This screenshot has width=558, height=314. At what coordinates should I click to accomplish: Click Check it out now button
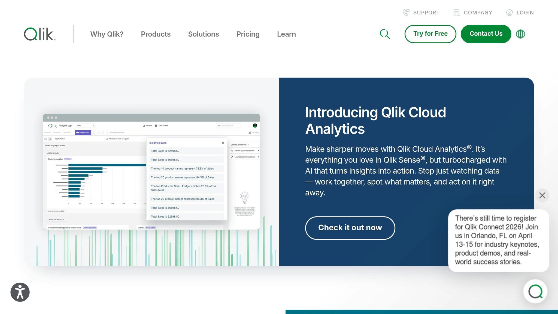tap(350, 228)
